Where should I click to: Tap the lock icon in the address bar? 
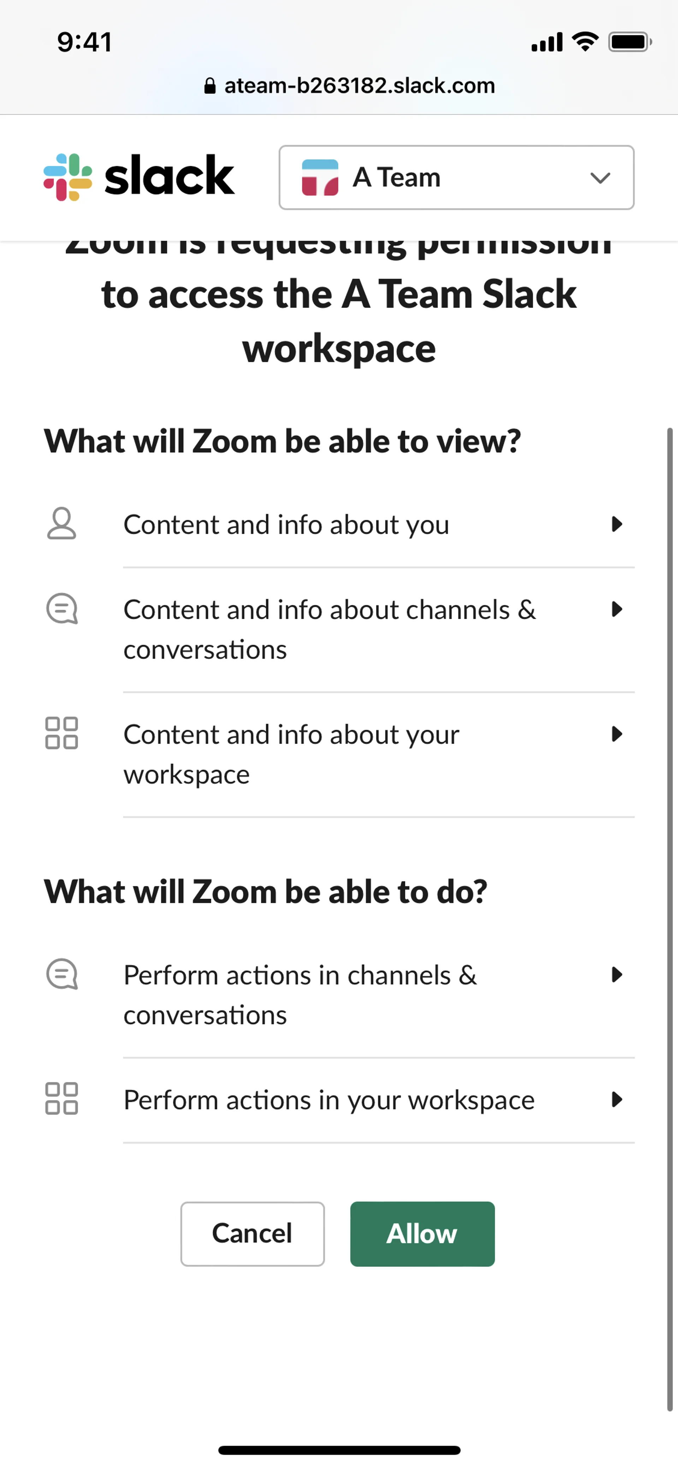tap(210, 86)
